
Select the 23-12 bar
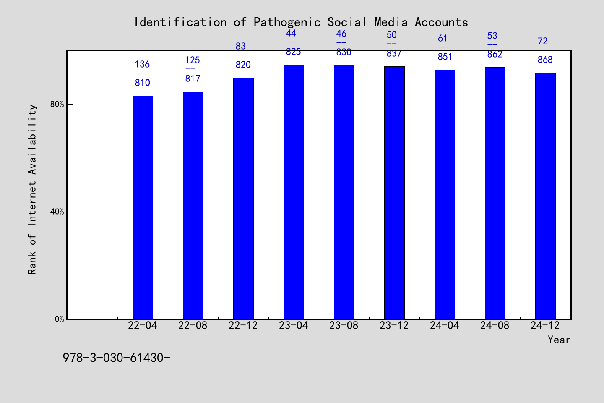394,193
